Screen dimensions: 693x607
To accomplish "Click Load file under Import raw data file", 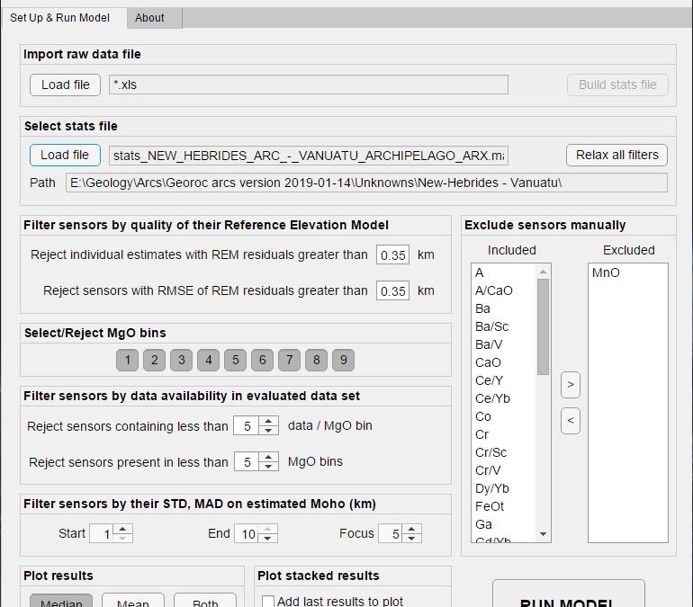I will click(66, 85).
